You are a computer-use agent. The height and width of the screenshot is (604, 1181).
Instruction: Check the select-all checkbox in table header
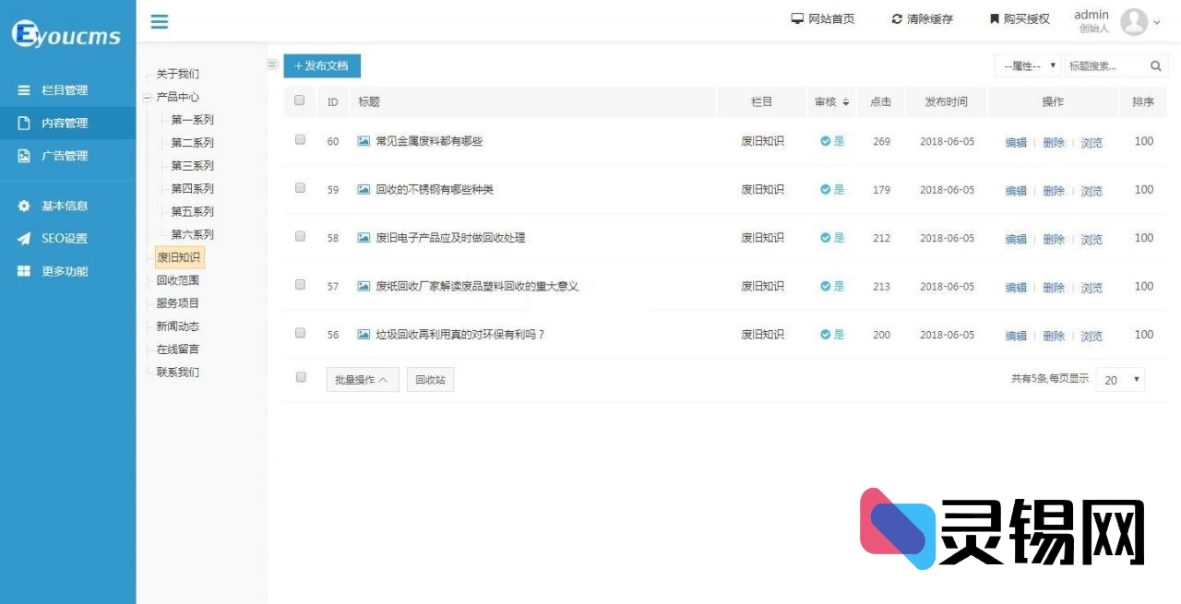click(300, 101)
